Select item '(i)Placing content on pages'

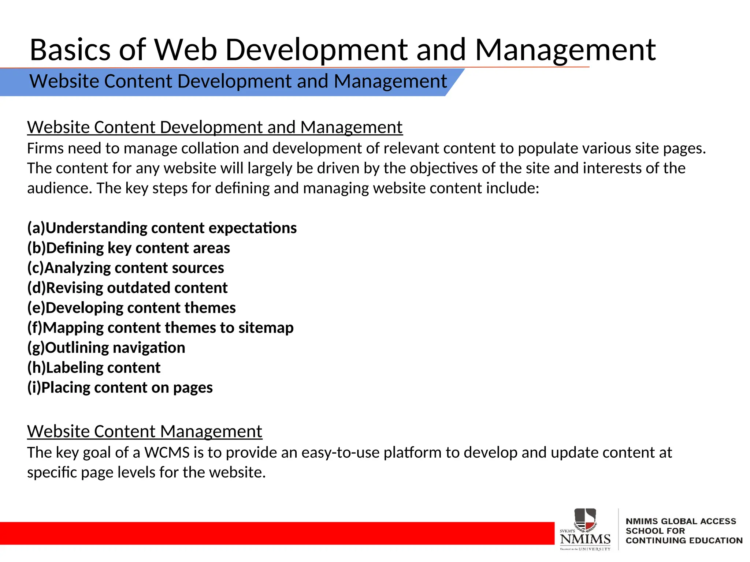pyautogui.click(x=120, y=388)
